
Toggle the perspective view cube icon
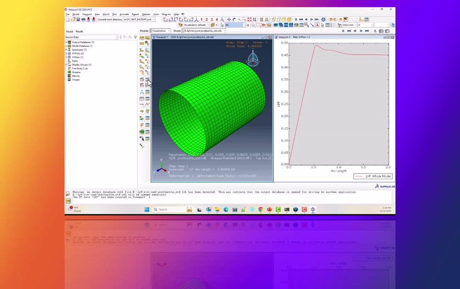(266, 19)
